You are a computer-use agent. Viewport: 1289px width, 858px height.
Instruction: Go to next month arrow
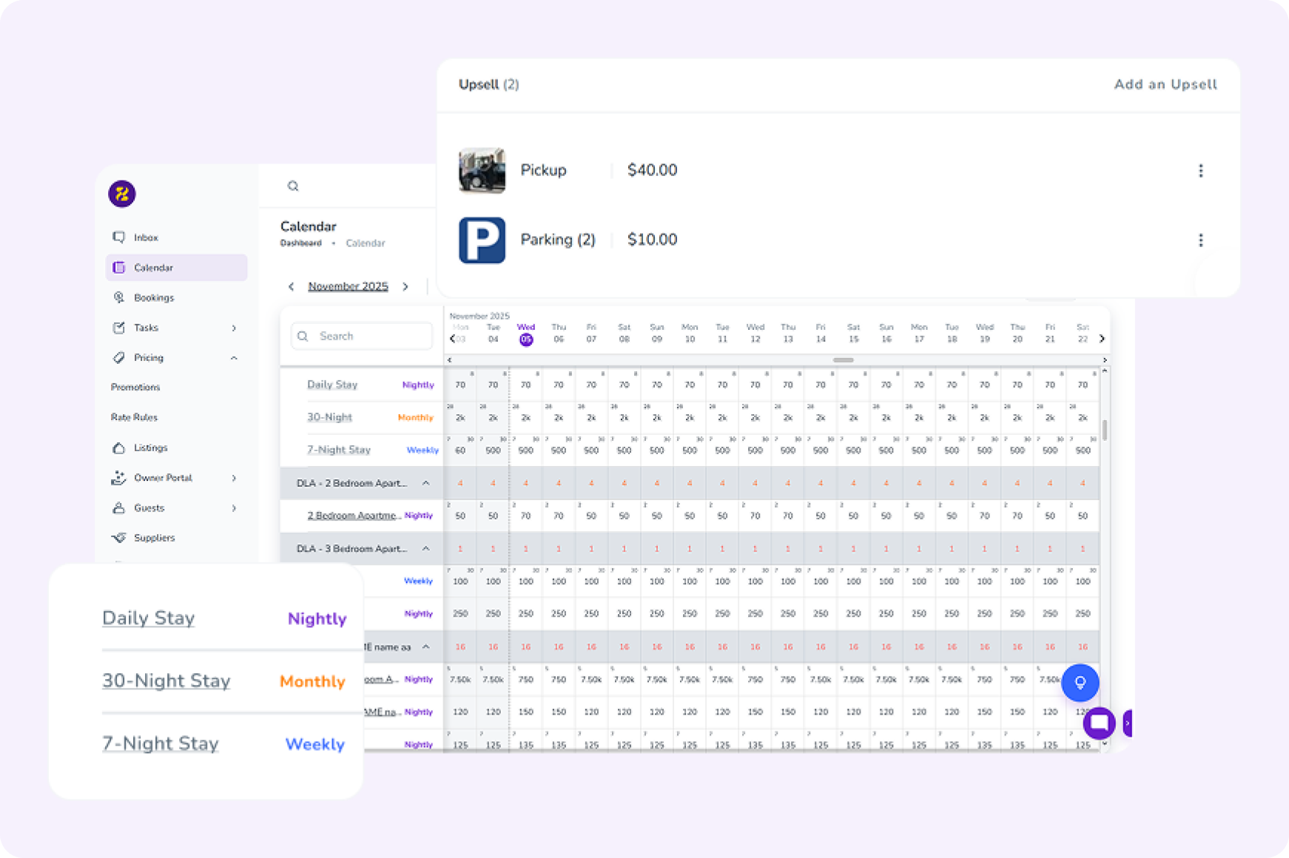point(405,287)
